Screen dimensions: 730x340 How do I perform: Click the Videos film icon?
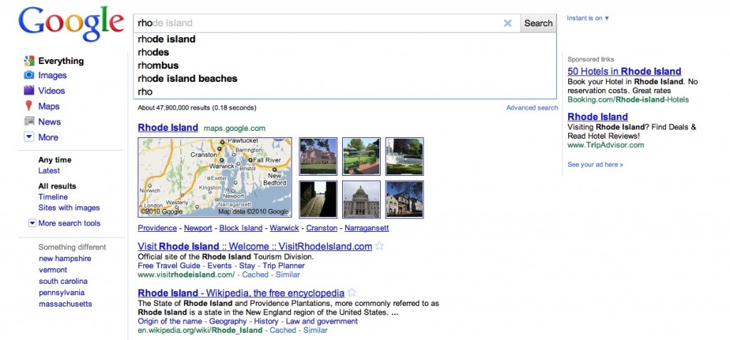(29, 90)
